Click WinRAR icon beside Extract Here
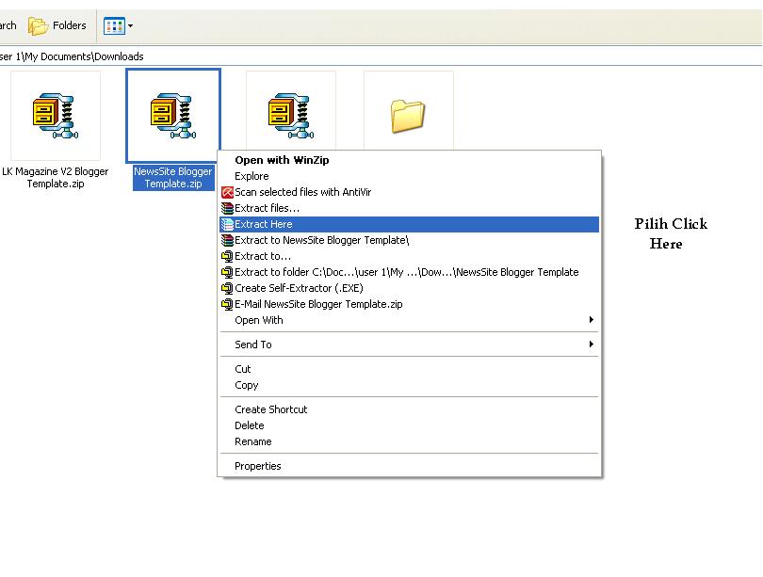This screenshot has width=763, height=577. (x=227, y=224)
